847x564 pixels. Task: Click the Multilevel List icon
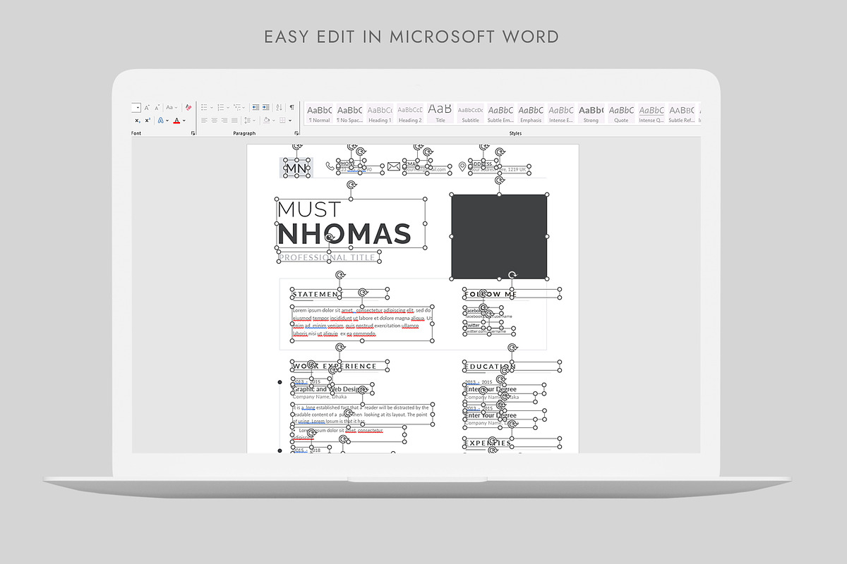tap(238, 107)
